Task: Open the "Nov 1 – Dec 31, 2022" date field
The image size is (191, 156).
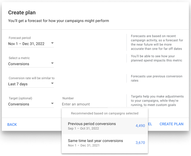Action: (26, 44)
